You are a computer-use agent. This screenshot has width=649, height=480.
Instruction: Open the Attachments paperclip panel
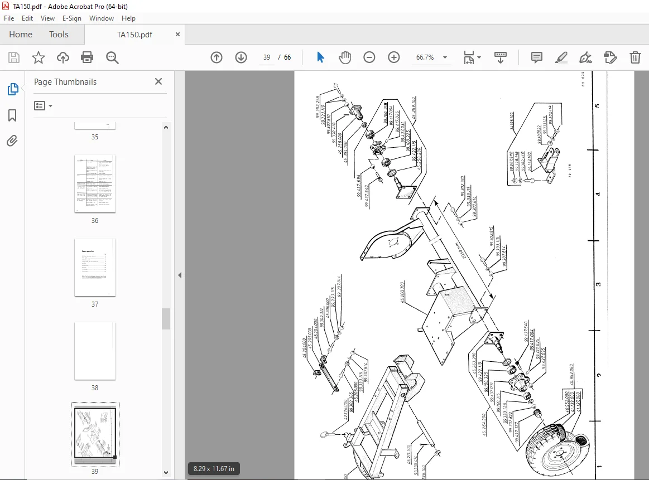point(12,141)
